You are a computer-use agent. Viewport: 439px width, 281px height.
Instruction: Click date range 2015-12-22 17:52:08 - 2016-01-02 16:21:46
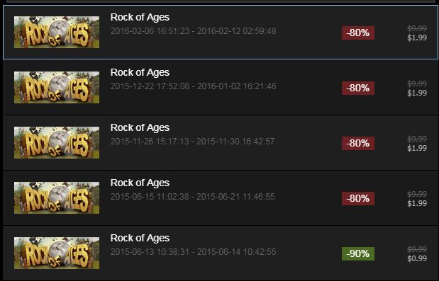pos(193,86)
